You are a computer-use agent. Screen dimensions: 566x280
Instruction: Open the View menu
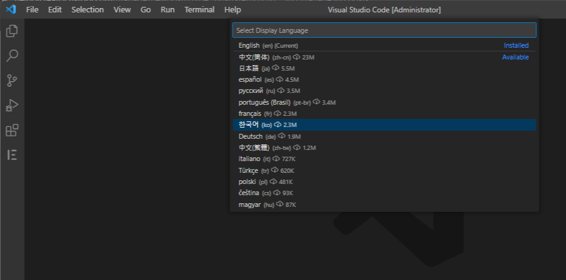click(122, 10)
